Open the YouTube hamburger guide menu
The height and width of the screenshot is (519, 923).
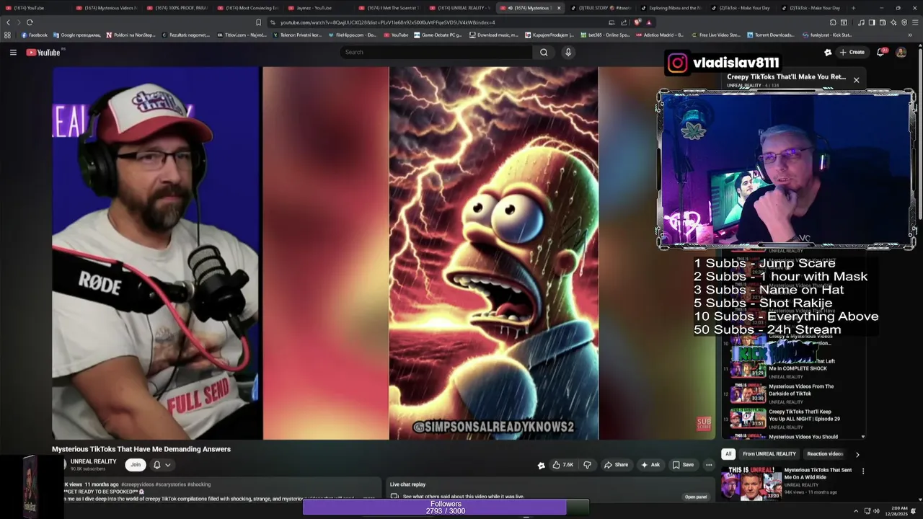click(13, 52)
